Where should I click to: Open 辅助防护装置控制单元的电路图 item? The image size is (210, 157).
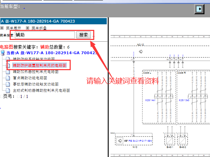click(40, 65)
